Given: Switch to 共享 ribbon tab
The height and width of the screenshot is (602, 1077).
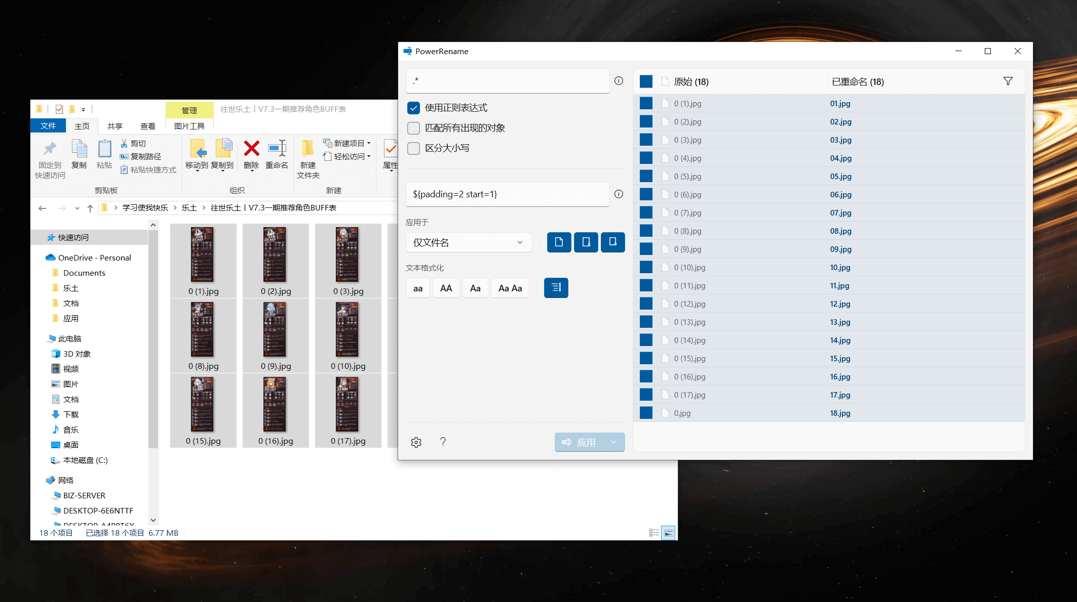Looking at the screenshot, I should pos(115,126).
